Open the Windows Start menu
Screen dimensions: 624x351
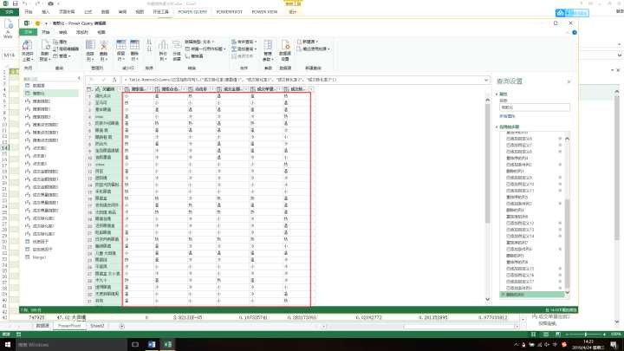(8, 345)
